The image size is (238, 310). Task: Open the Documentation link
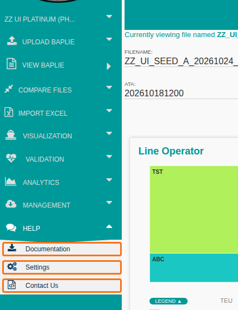click(62, 249)
